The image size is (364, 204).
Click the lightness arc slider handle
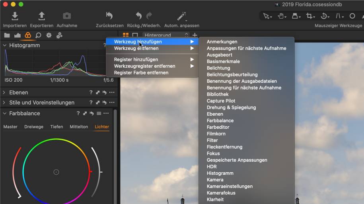point(101,172)
